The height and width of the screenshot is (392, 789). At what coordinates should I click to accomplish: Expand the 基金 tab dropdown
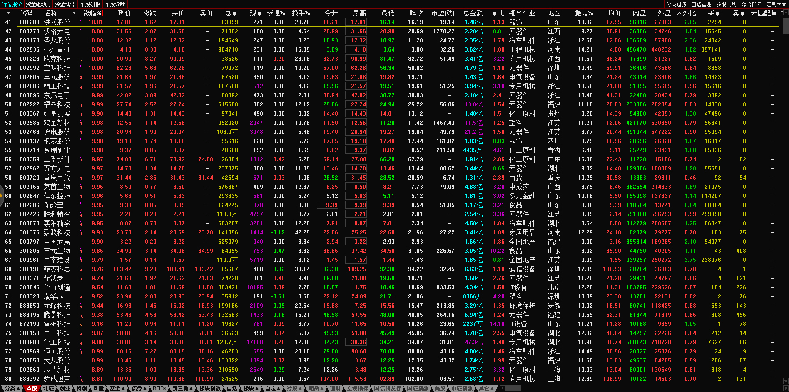pos(117,388)
